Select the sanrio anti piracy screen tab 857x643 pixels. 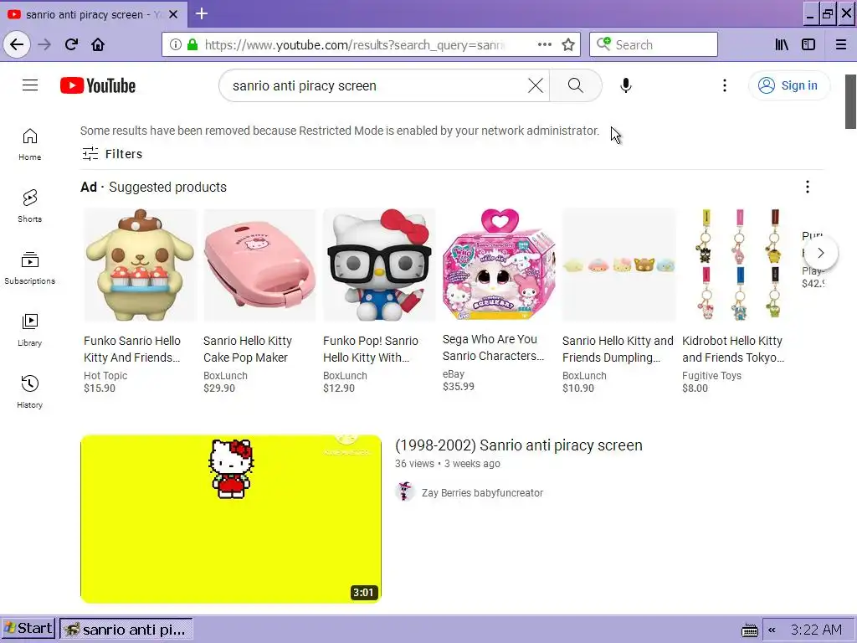pyautogui.click(x=93, y=14)
